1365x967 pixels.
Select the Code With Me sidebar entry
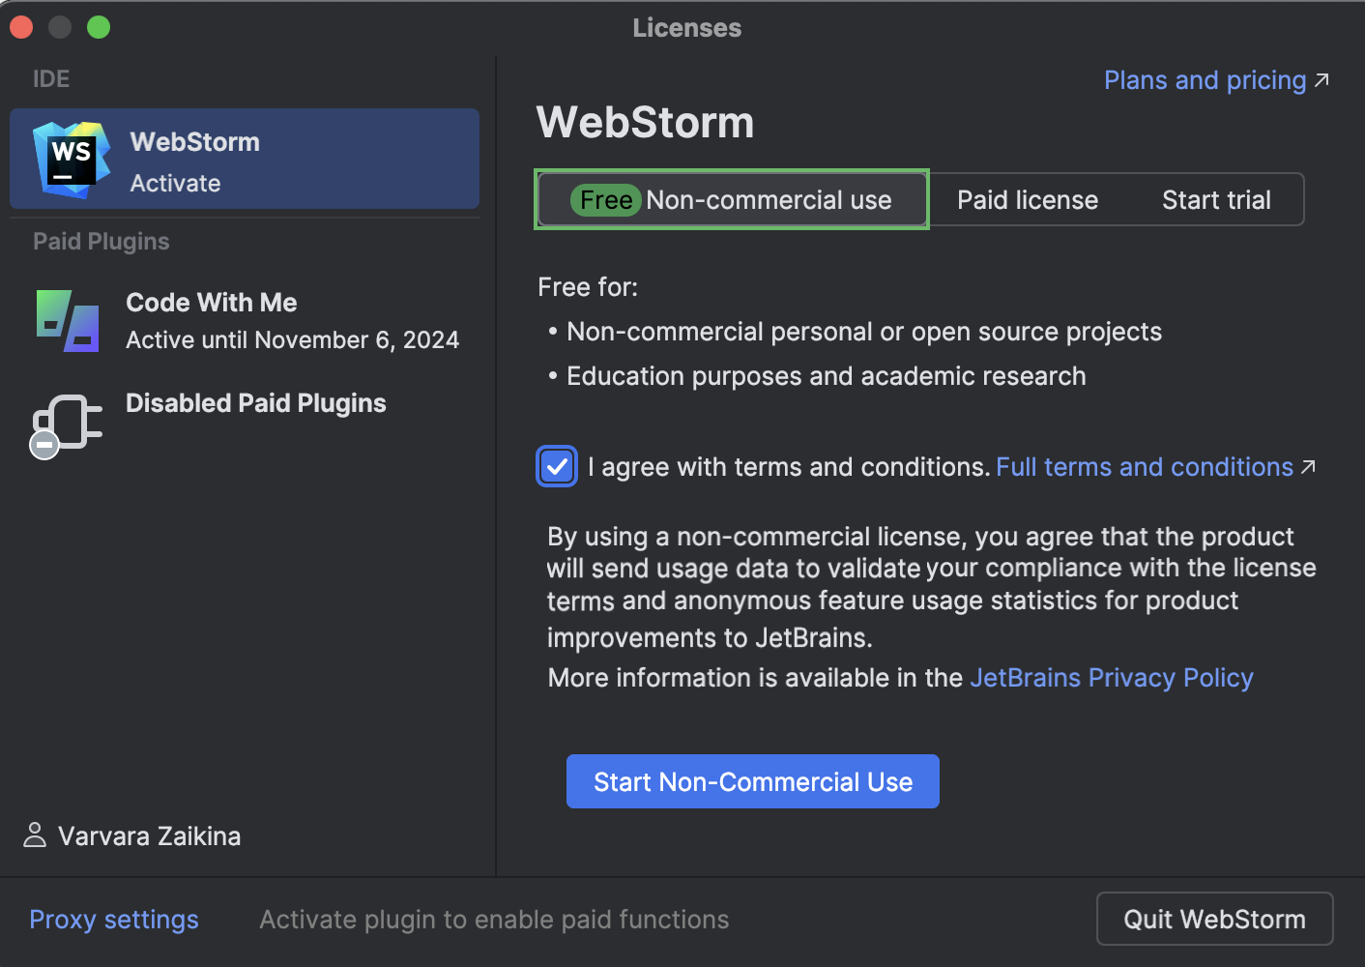244,320
